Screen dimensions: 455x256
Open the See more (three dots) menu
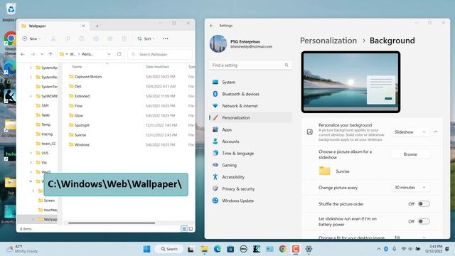pos(166,38)
